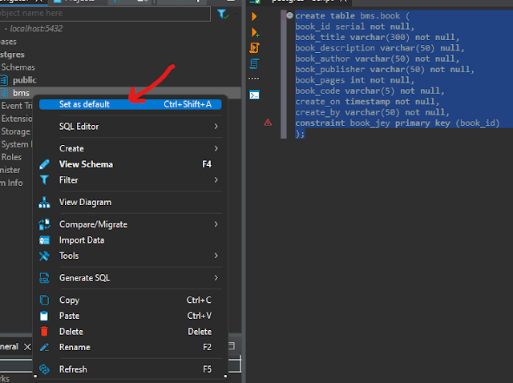Run the Execute script icon
Viewport: 513px width, 383px height.
(x=254, y=48)
